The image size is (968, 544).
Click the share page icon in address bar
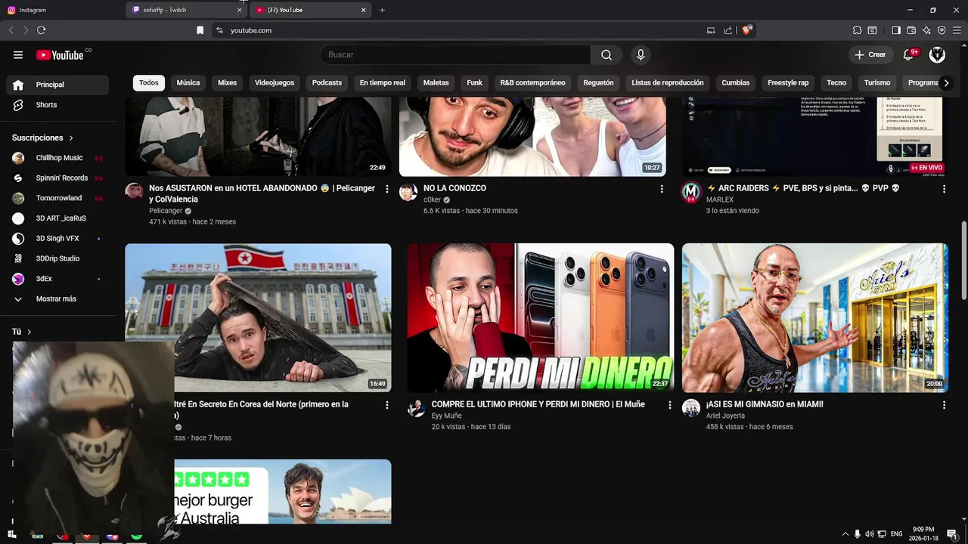728,30
